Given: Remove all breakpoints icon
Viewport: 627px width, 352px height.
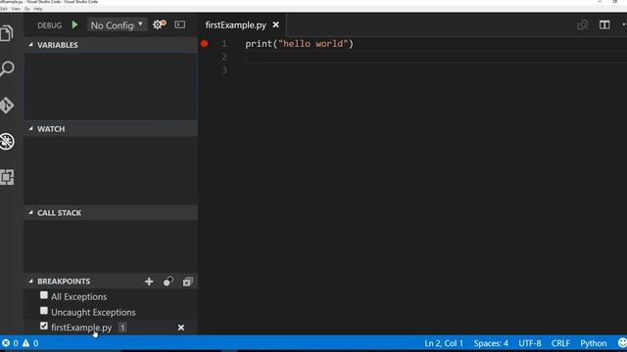Looking at the screenshot, I should coord(187,282).
